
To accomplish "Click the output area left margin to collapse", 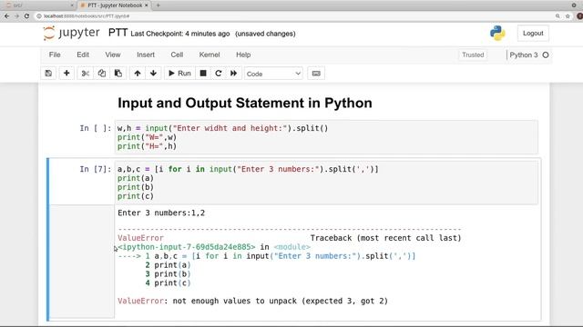I will tap(82, 262).
